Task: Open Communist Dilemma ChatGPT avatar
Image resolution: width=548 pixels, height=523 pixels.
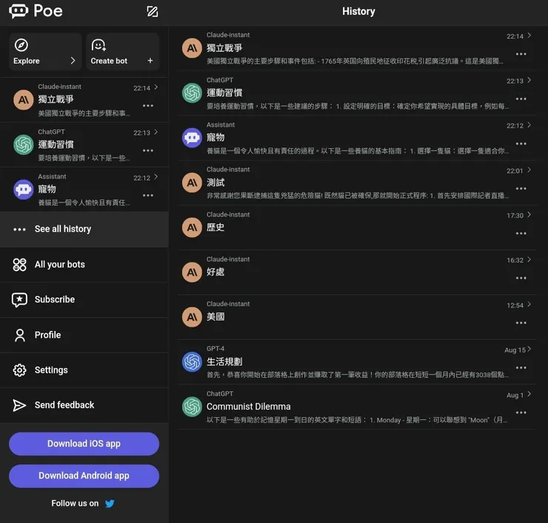Action: point(193,407)
